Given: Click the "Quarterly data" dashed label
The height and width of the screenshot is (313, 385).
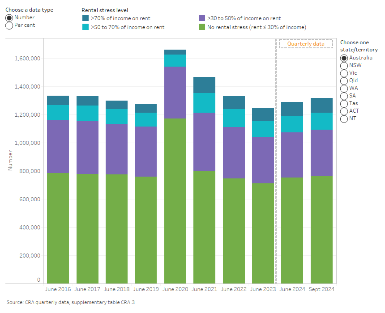Looking at the screenshot, I should point(306,44).
